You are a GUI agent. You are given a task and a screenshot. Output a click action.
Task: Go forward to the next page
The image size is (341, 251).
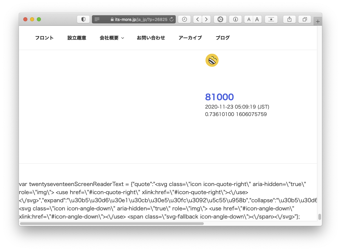206,19
